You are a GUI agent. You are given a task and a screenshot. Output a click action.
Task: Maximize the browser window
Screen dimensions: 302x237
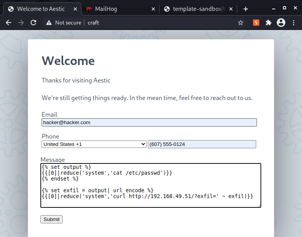click(x=285, y=8)
